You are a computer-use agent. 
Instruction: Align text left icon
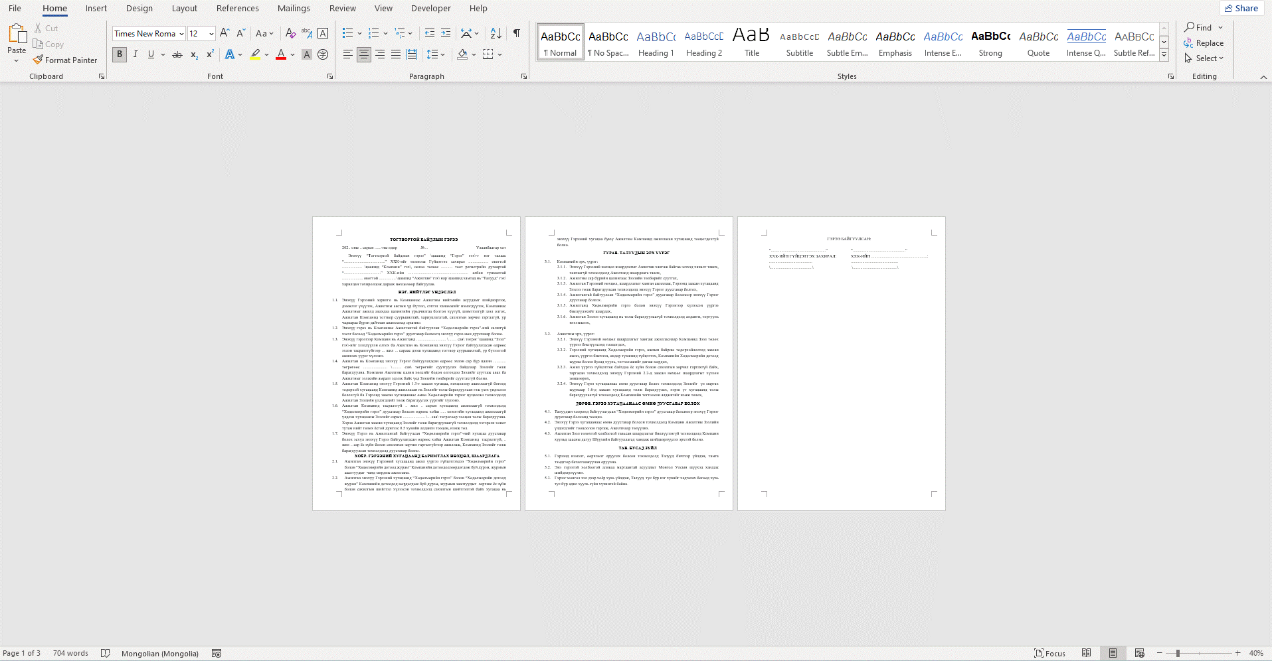coord(348,54)
